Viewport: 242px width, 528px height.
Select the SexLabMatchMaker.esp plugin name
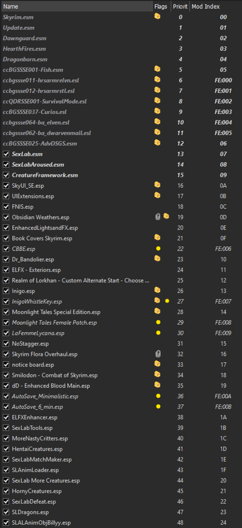(42, 460)
